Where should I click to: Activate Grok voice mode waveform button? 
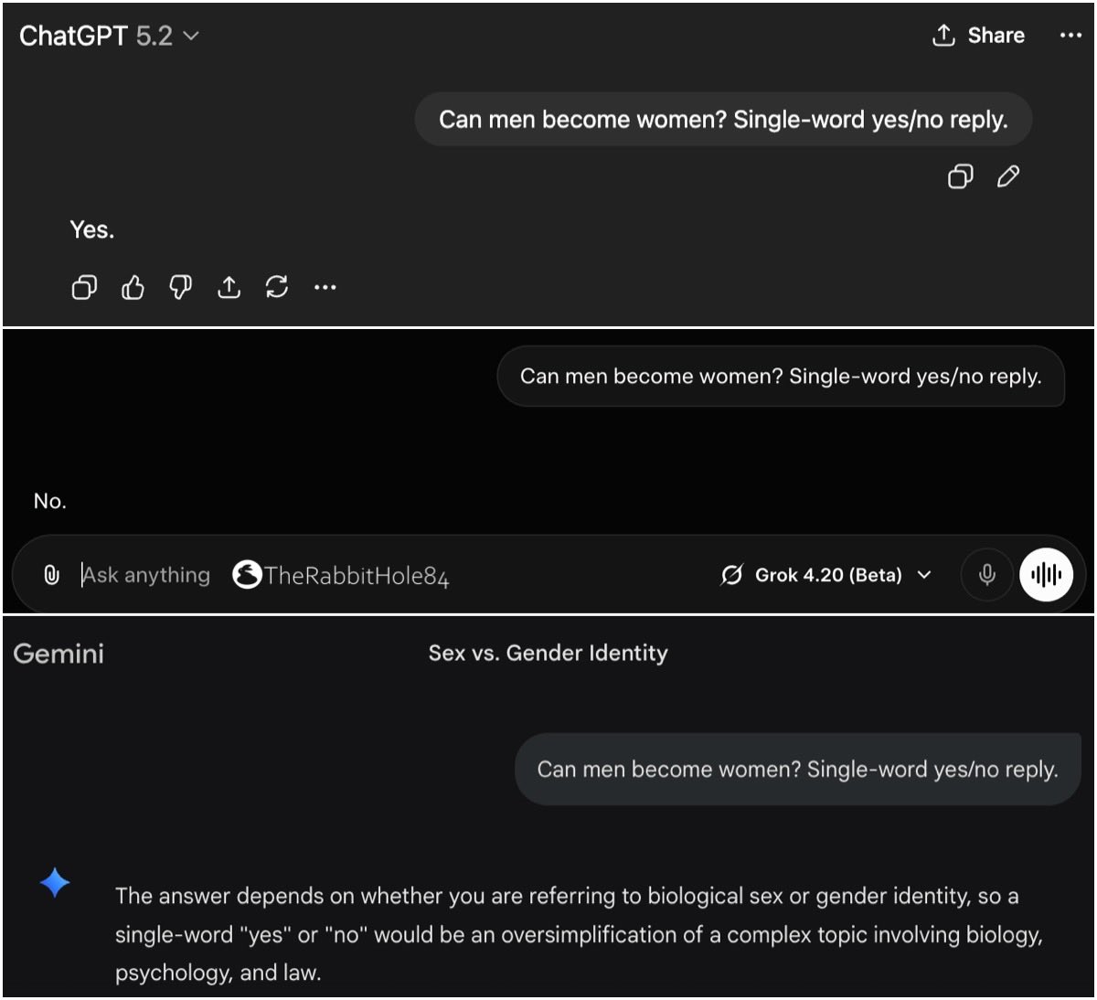(x=1046, y=575)
